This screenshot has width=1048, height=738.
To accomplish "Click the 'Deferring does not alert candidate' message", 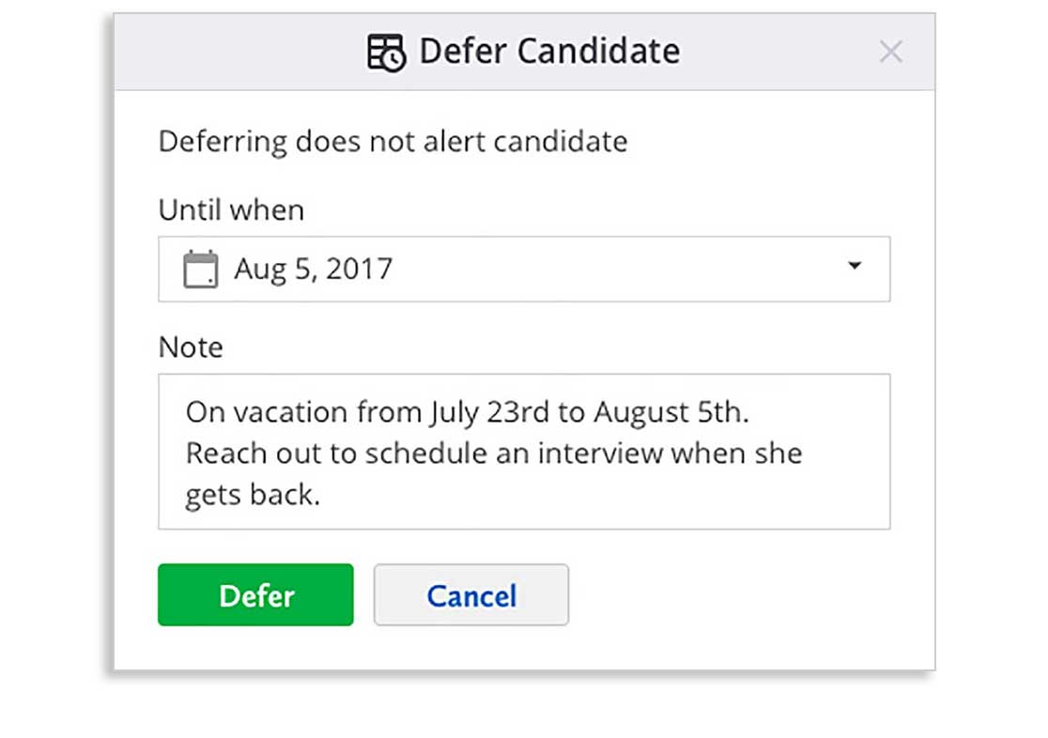I will (x=393, y=142).
